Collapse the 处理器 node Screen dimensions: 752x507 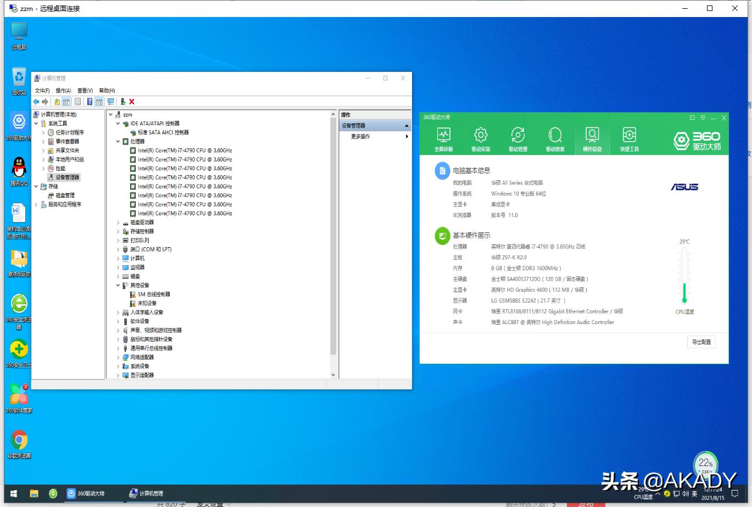pos(118,142)
